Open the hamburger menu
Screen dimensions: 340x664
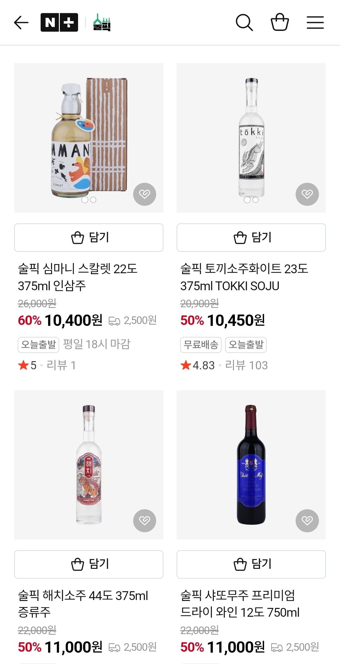[315, 23]
